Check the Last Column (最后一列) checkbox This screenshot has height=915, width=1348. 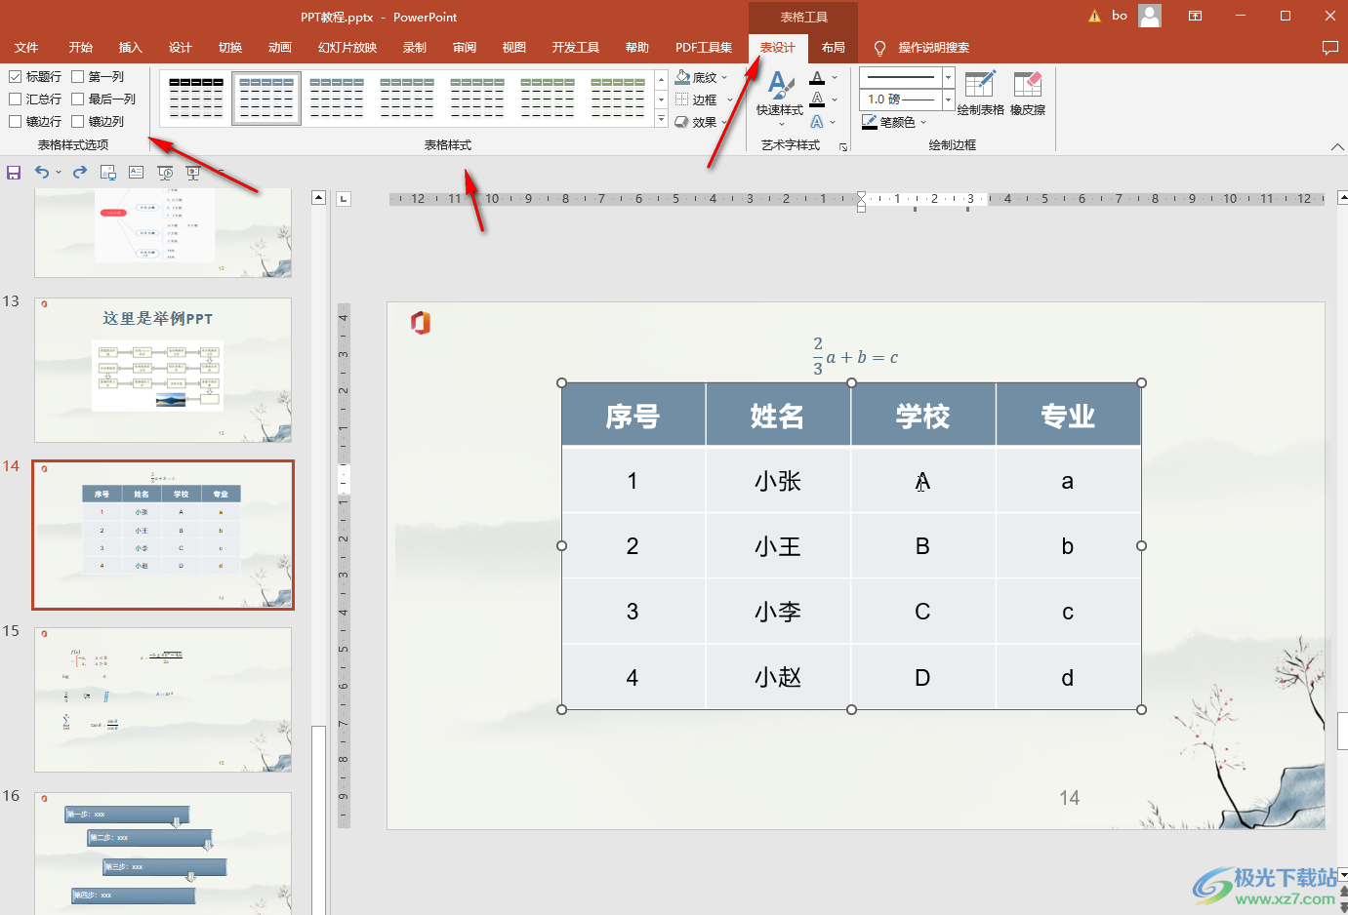pos(77,99)
